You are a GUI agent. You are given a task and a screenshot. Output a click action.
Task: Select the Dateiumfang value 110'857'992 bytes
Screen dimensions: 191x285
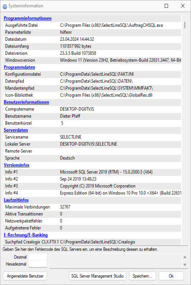[75, 46]
